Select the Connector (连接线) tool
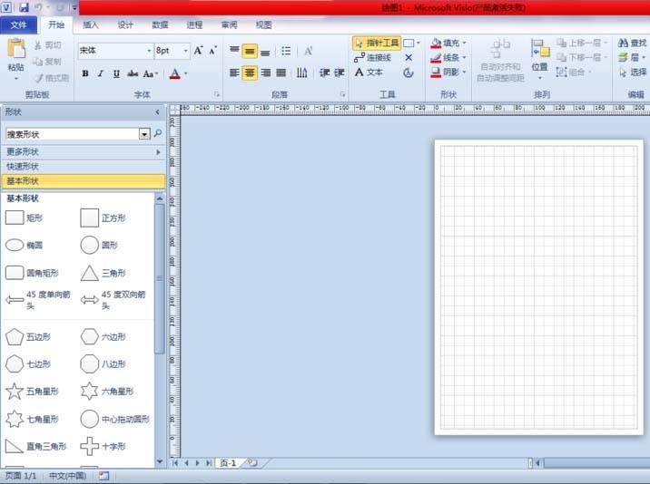The image size is (650, 484). coord(373,57)
